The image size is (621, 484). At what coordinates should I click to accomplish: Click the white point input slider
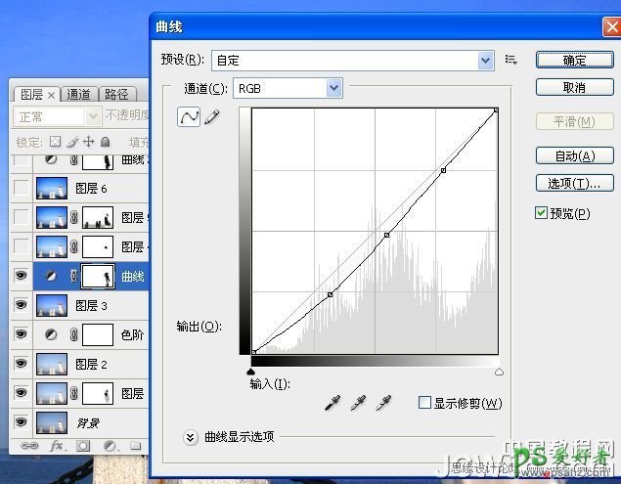(499, 372)
